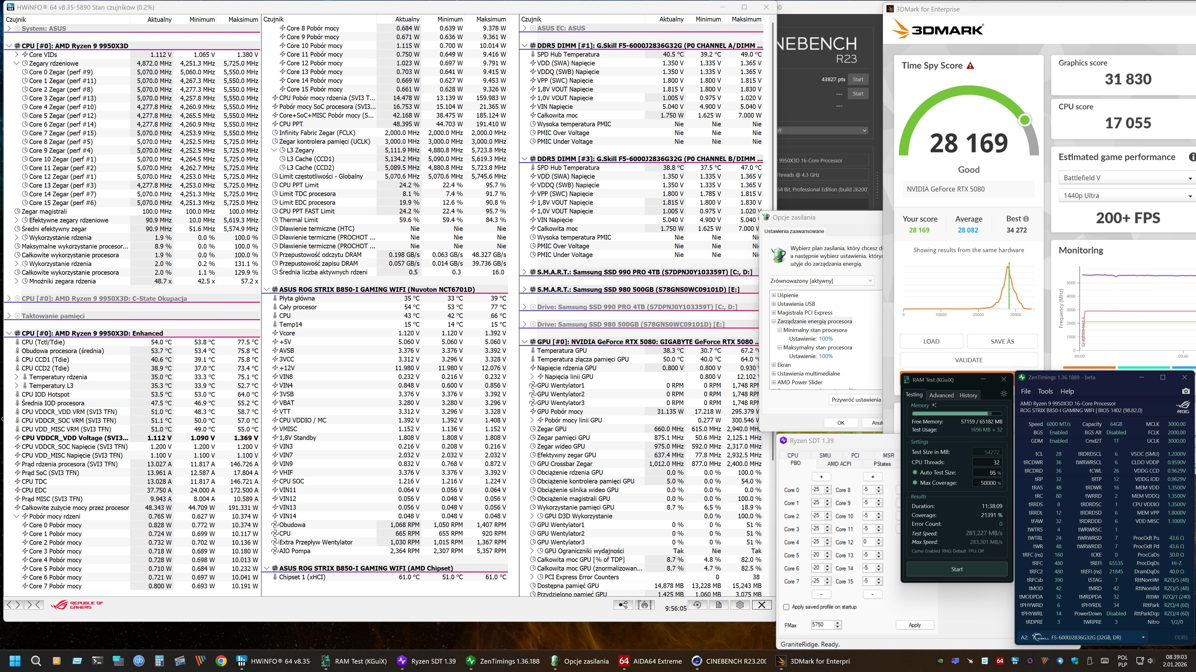
Task: Click the RAM Test theme sun icon
Action: pos(1003,394)
